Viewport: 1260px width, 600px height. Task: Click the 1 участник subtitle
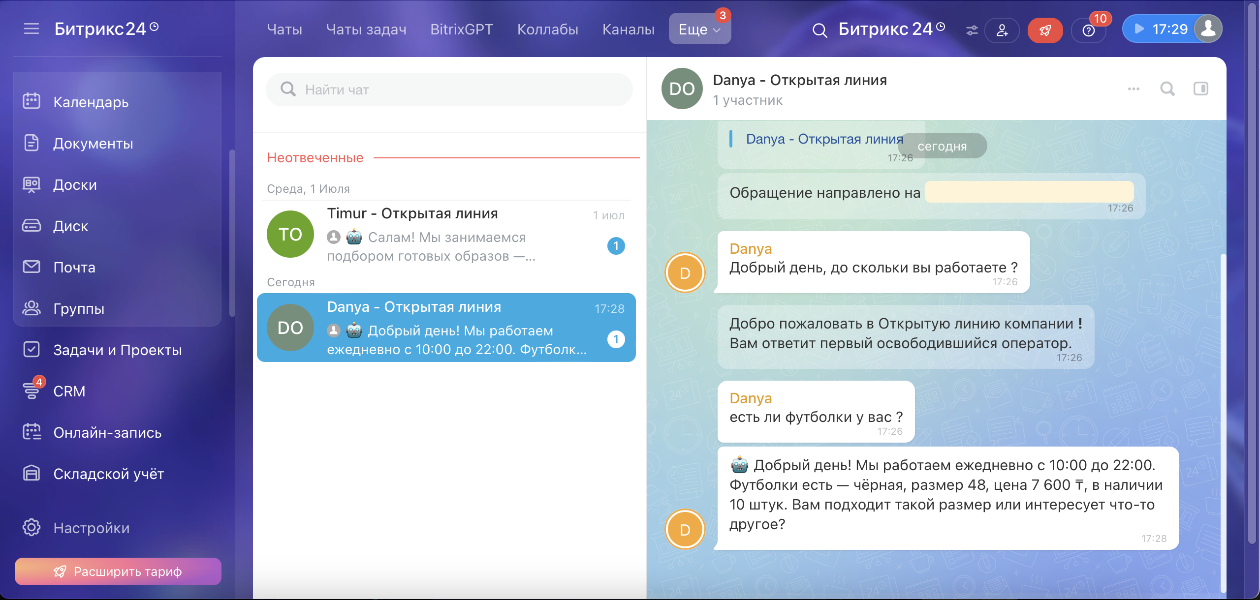tap(748, 100)
